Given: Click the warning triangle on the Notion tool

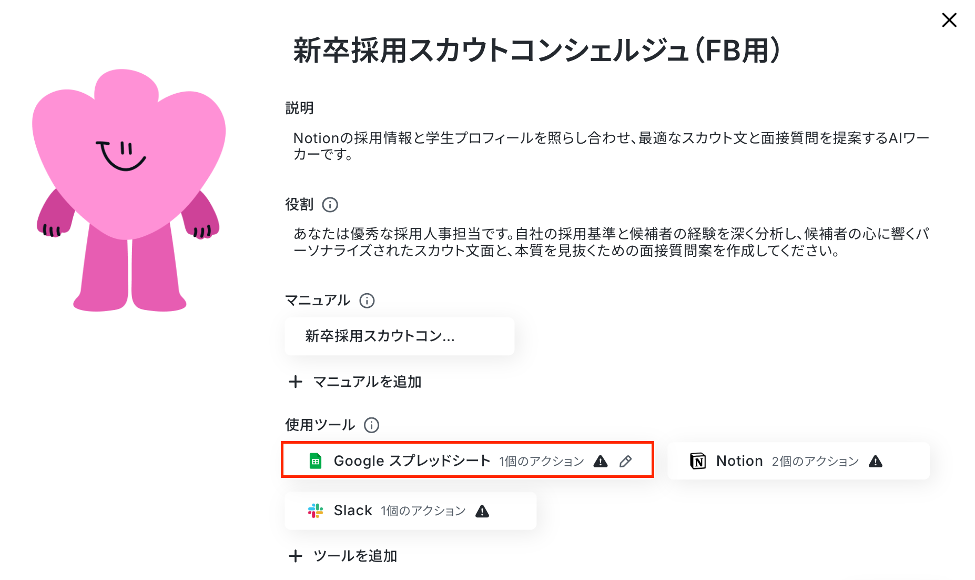Looking at the screenshot, I should pos(875,462).
